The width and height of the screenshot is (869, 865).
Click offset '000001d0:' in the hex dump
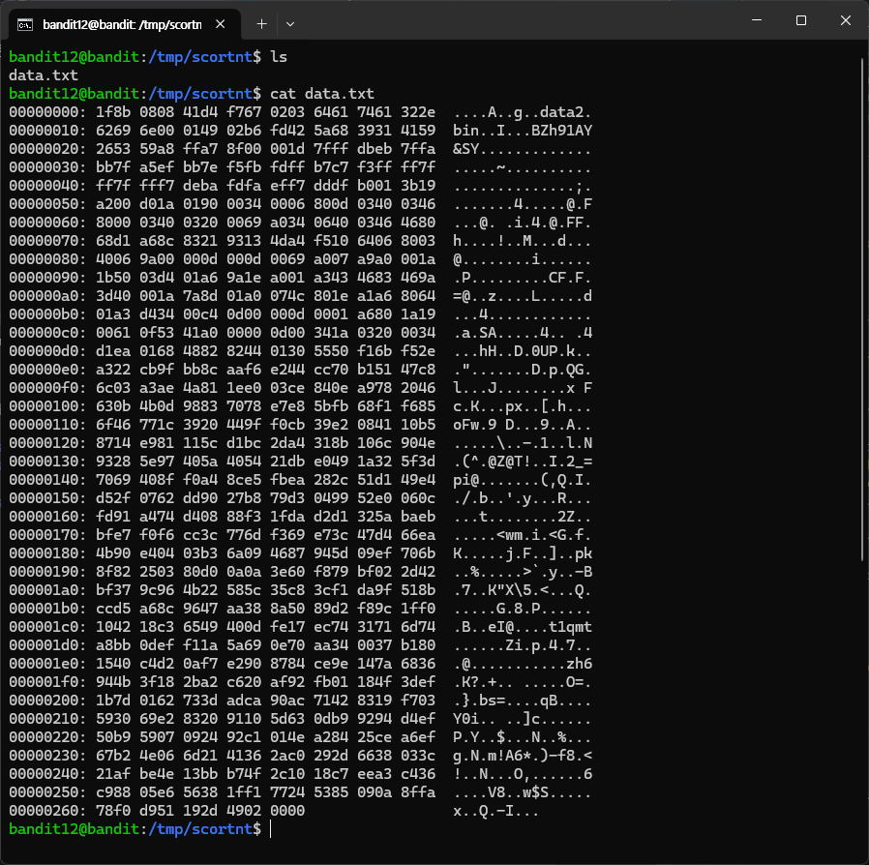(47, 645)
